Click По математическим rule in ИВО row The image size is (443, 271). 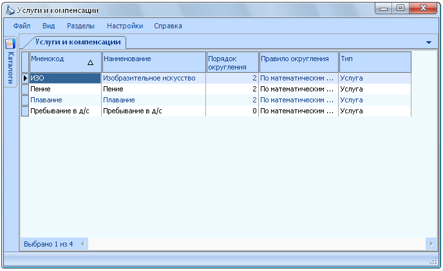(x=299, y=78)
